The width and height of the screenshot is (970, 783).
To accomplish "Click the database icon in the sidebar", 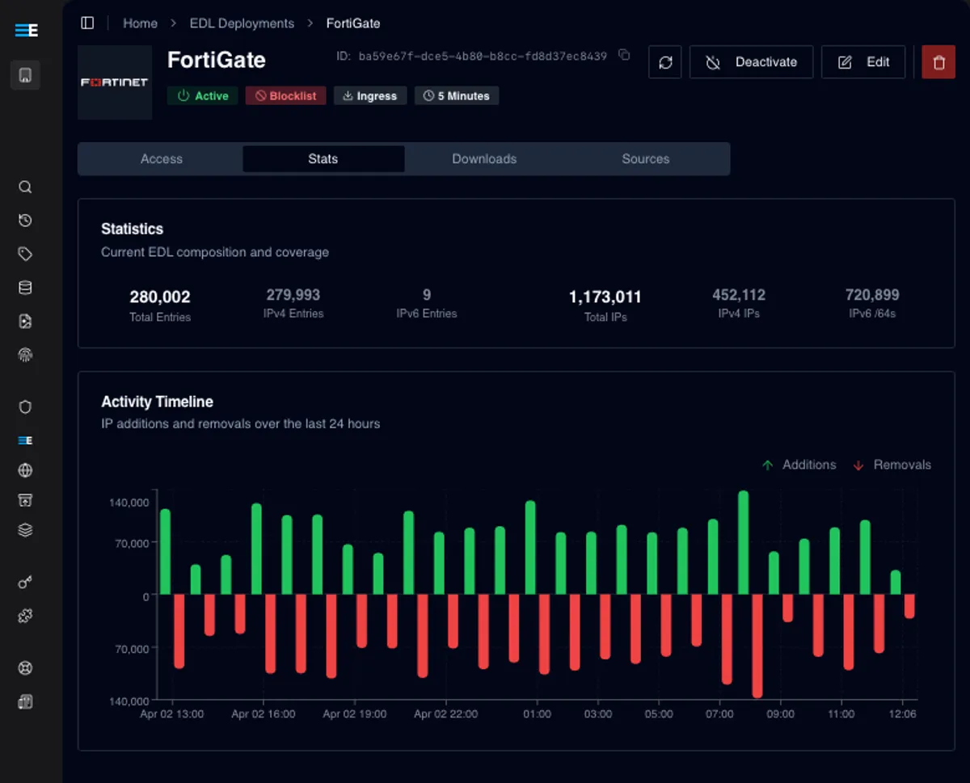I will (25, 287).
